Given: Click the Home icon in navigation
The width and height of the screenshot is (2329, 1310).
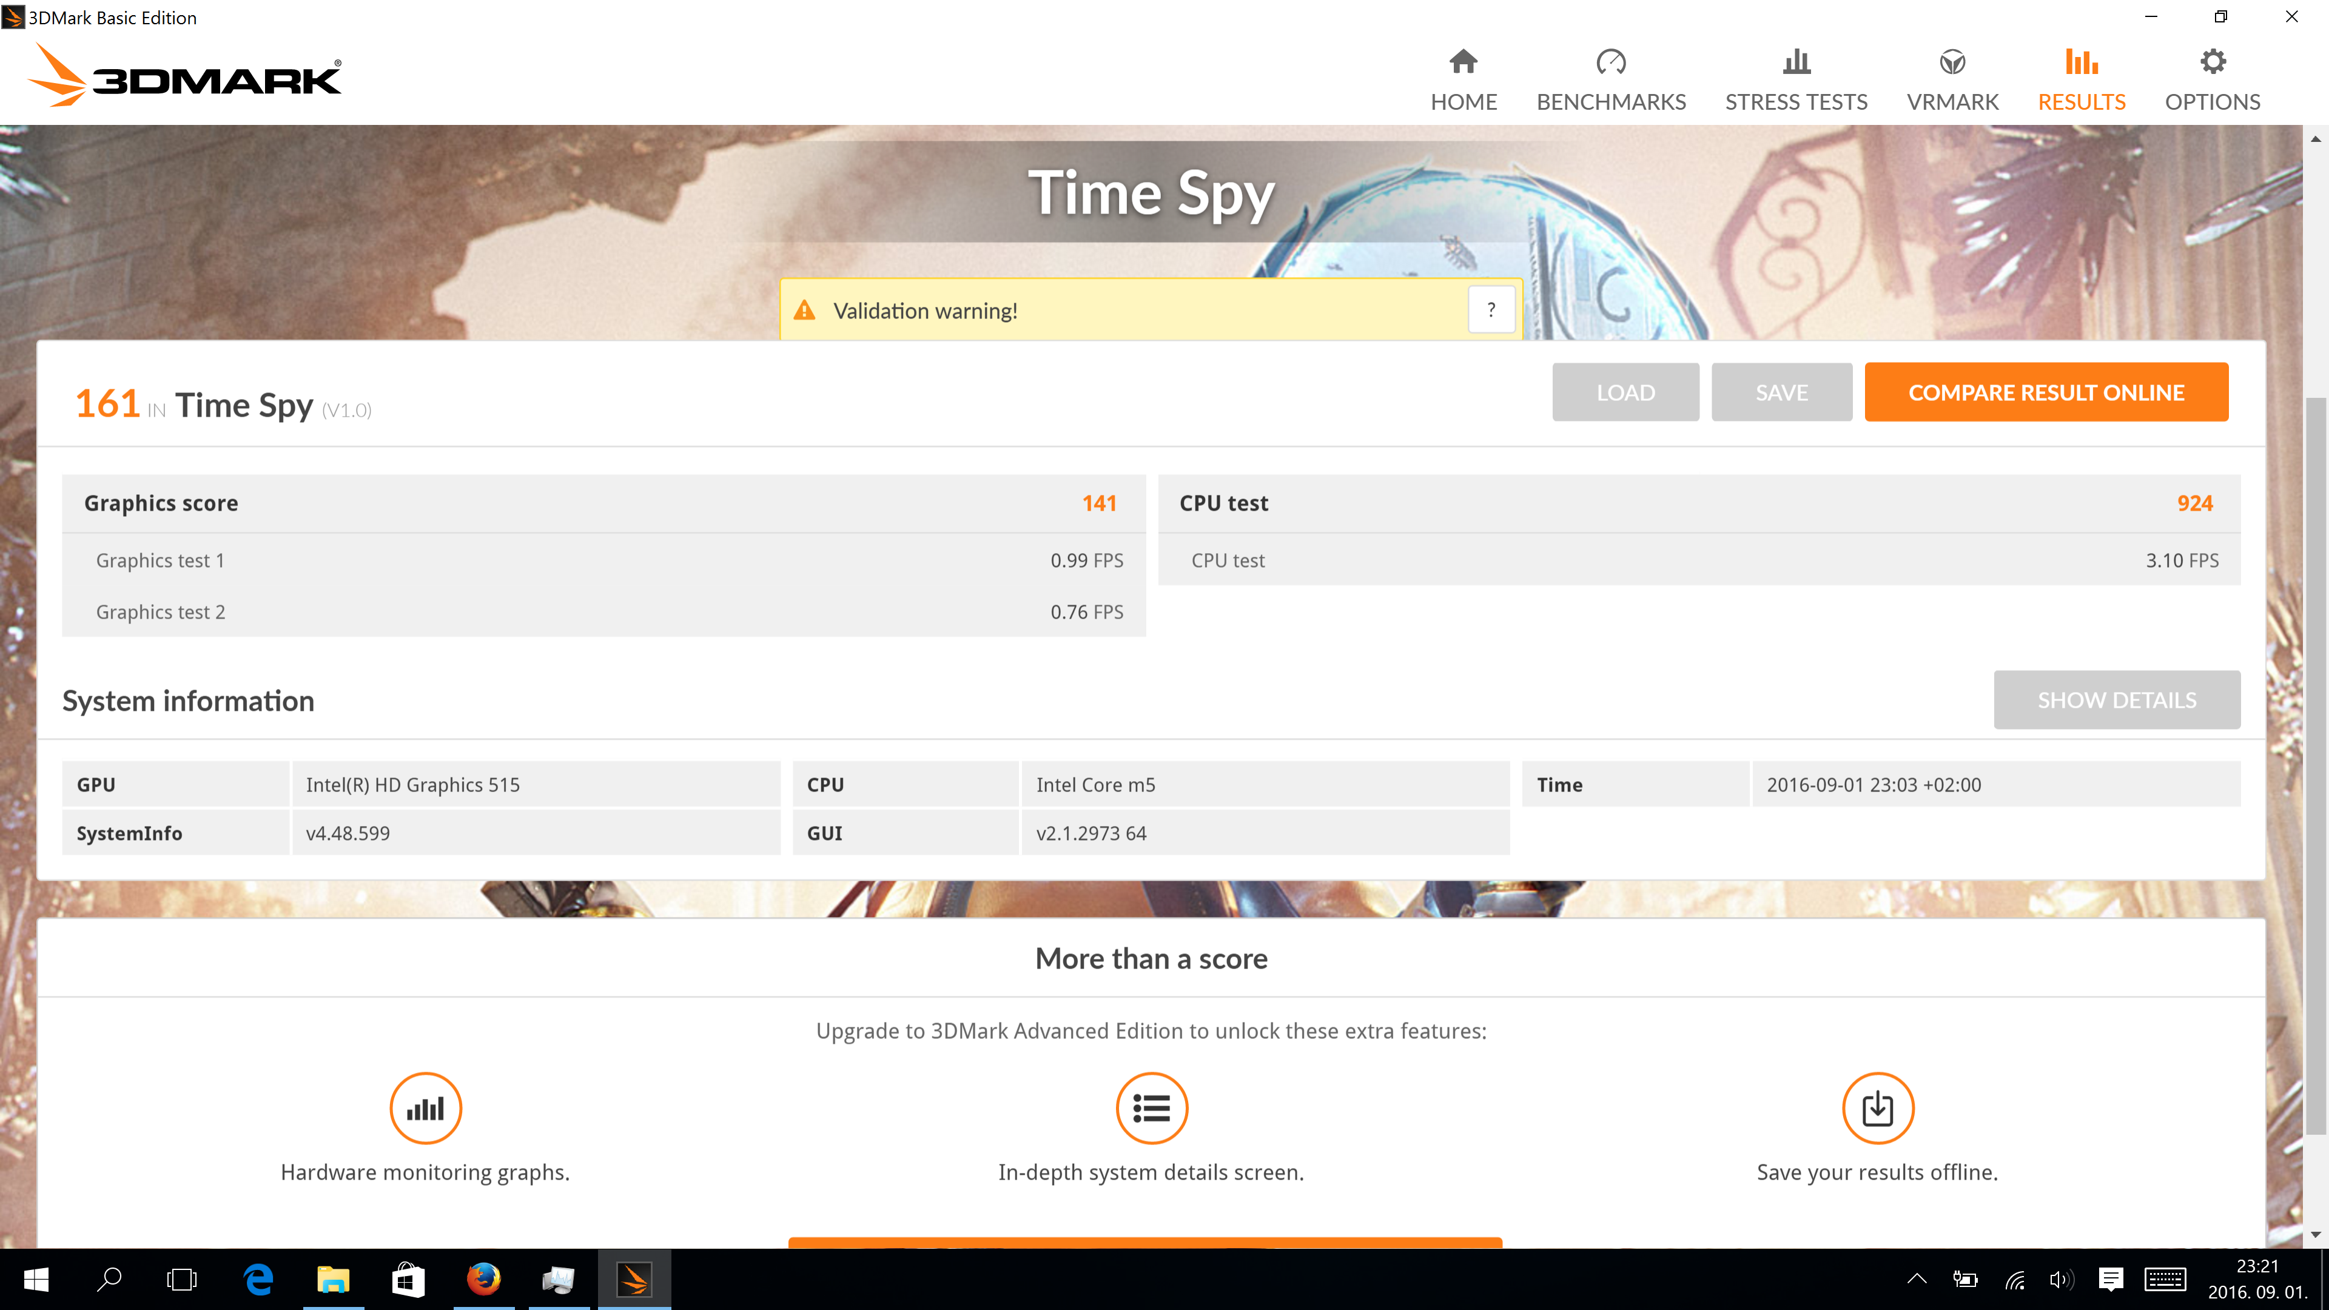Looking at the screenshot, I should point(1463,63).
